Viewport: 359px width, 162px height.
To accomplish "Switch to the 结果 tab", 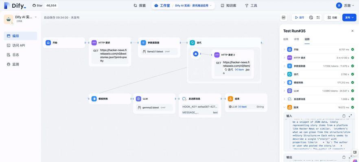I will point(286,39).
